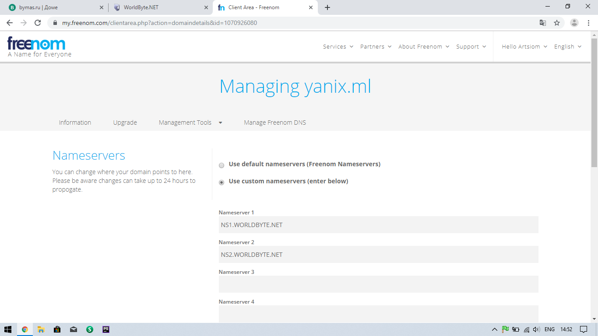Image resolution: width=598 pixels, height=336 pixels.
Task: Open a new browser tab with plus icon
Action: click(x=327, y=7)
